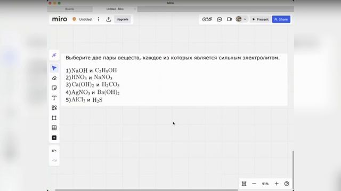Undo last action arrow
The height and width of the screenshot is (191, 341).
click(x=54, y=151)
